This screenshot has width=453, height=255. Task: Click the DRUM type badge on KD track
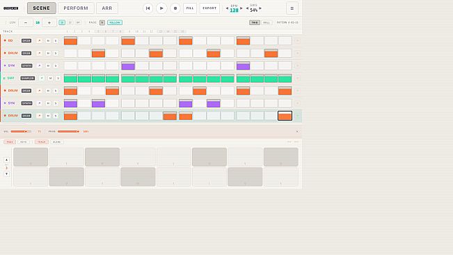click(x=26, y=41)
